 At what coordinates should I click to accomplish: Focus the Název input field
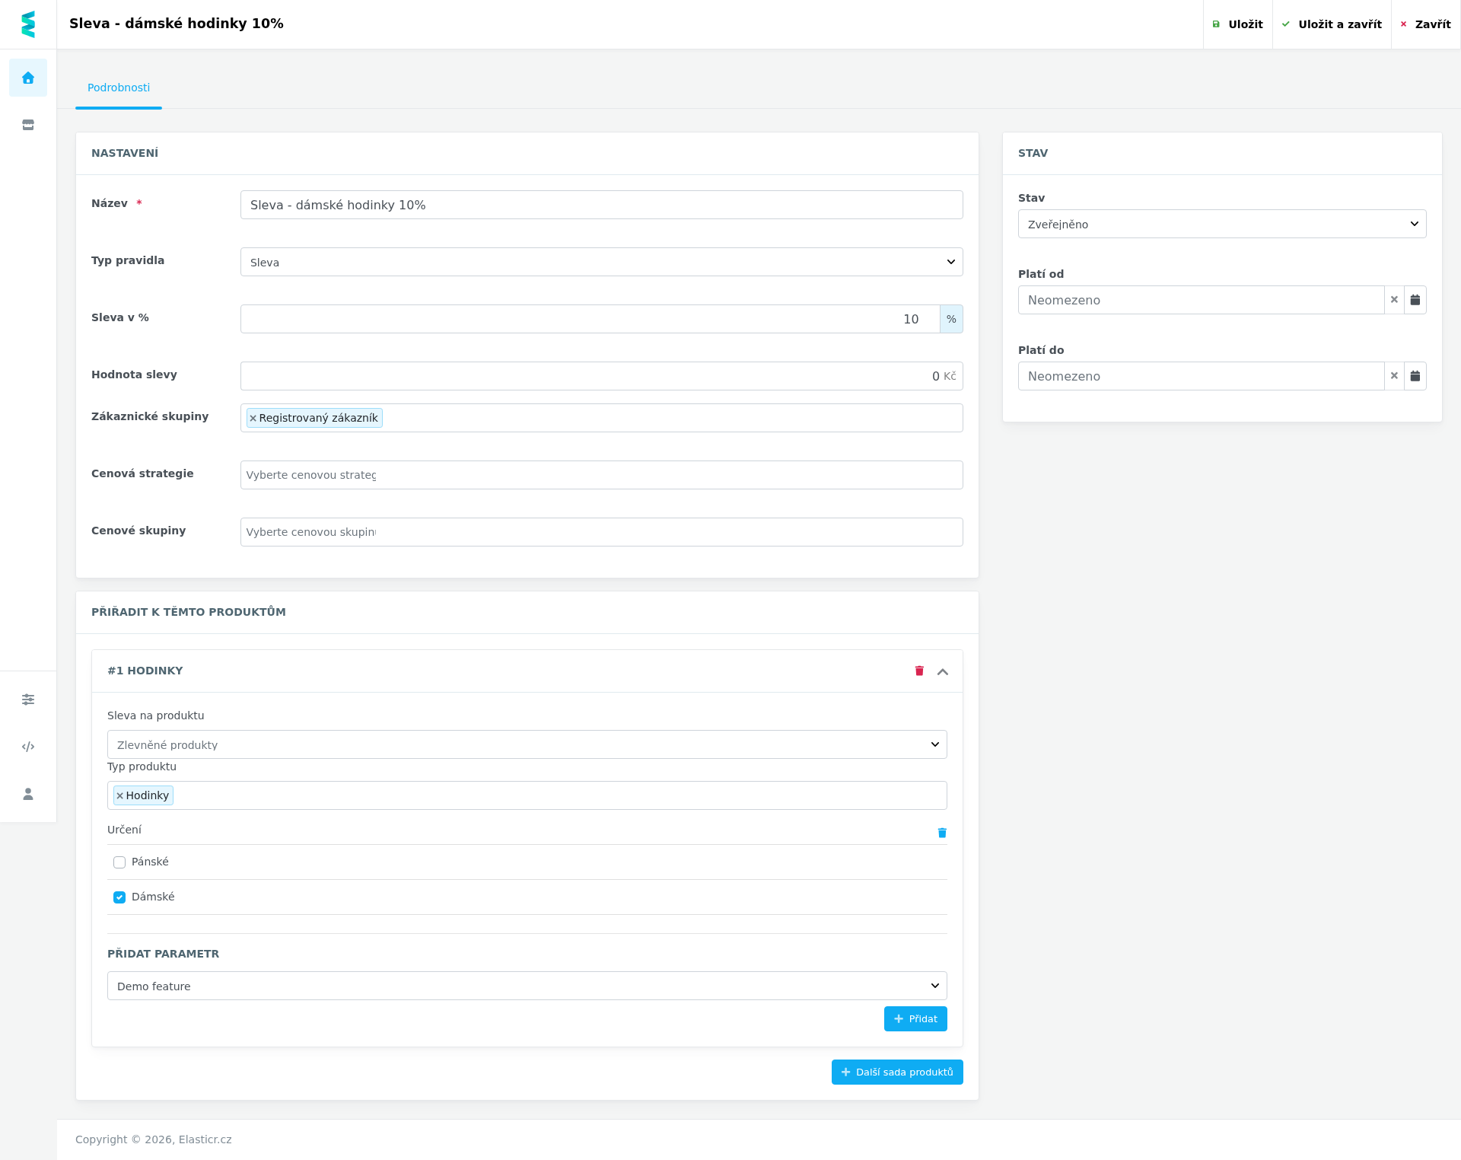point(602,205)
